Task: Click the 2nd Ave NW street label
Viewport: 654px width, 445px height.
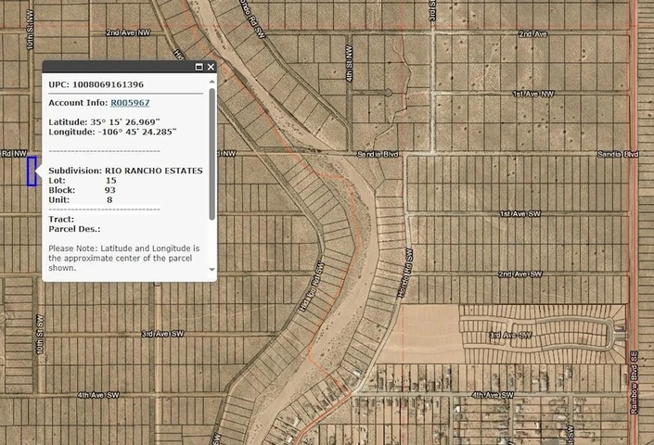Action: [128, 32]
